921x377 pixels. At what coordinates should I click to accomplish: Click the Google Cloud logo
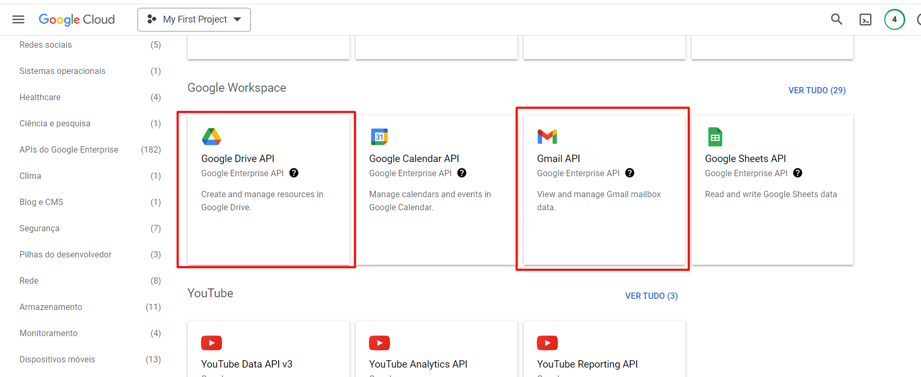(x=77, y=19)
